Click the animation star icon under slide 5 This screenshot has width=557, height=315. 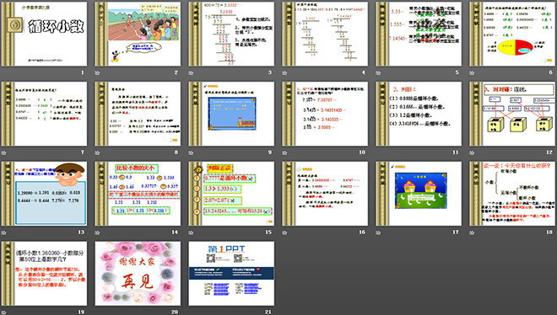(378, 72)
